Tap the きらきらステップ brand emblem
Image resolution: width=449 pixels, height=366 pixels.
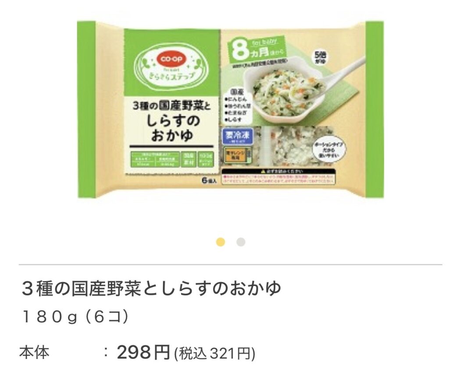pyautogui.click(x=172, y=67)
